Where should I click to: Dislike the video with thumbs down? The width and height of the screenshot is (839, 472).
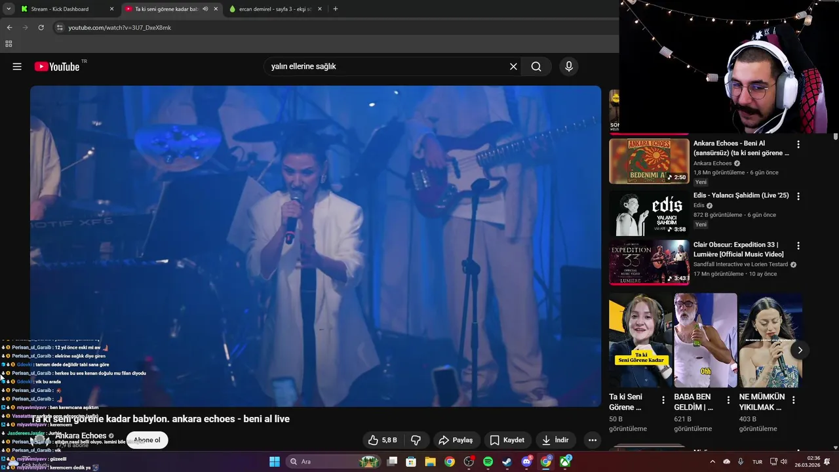coord(416,440)
